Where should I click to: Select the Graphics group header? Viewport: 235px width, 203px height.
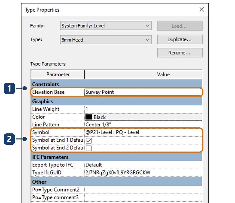click(x=116, y=101)
